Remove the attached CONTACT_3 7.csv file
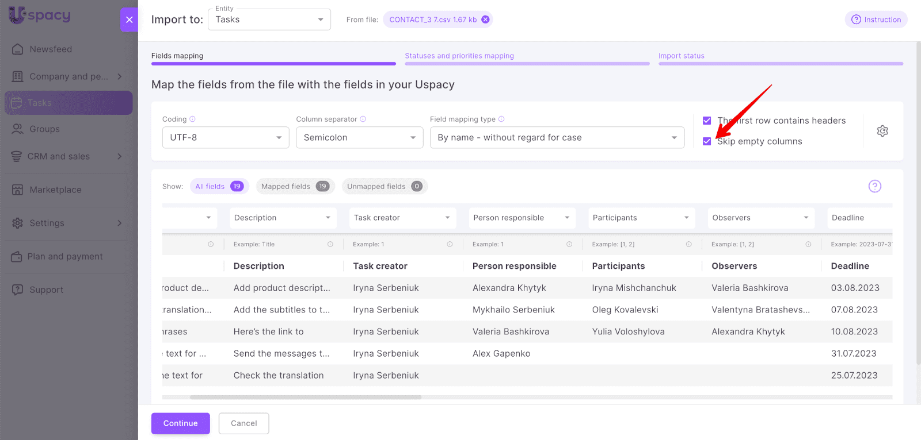 tap(485, 20)
